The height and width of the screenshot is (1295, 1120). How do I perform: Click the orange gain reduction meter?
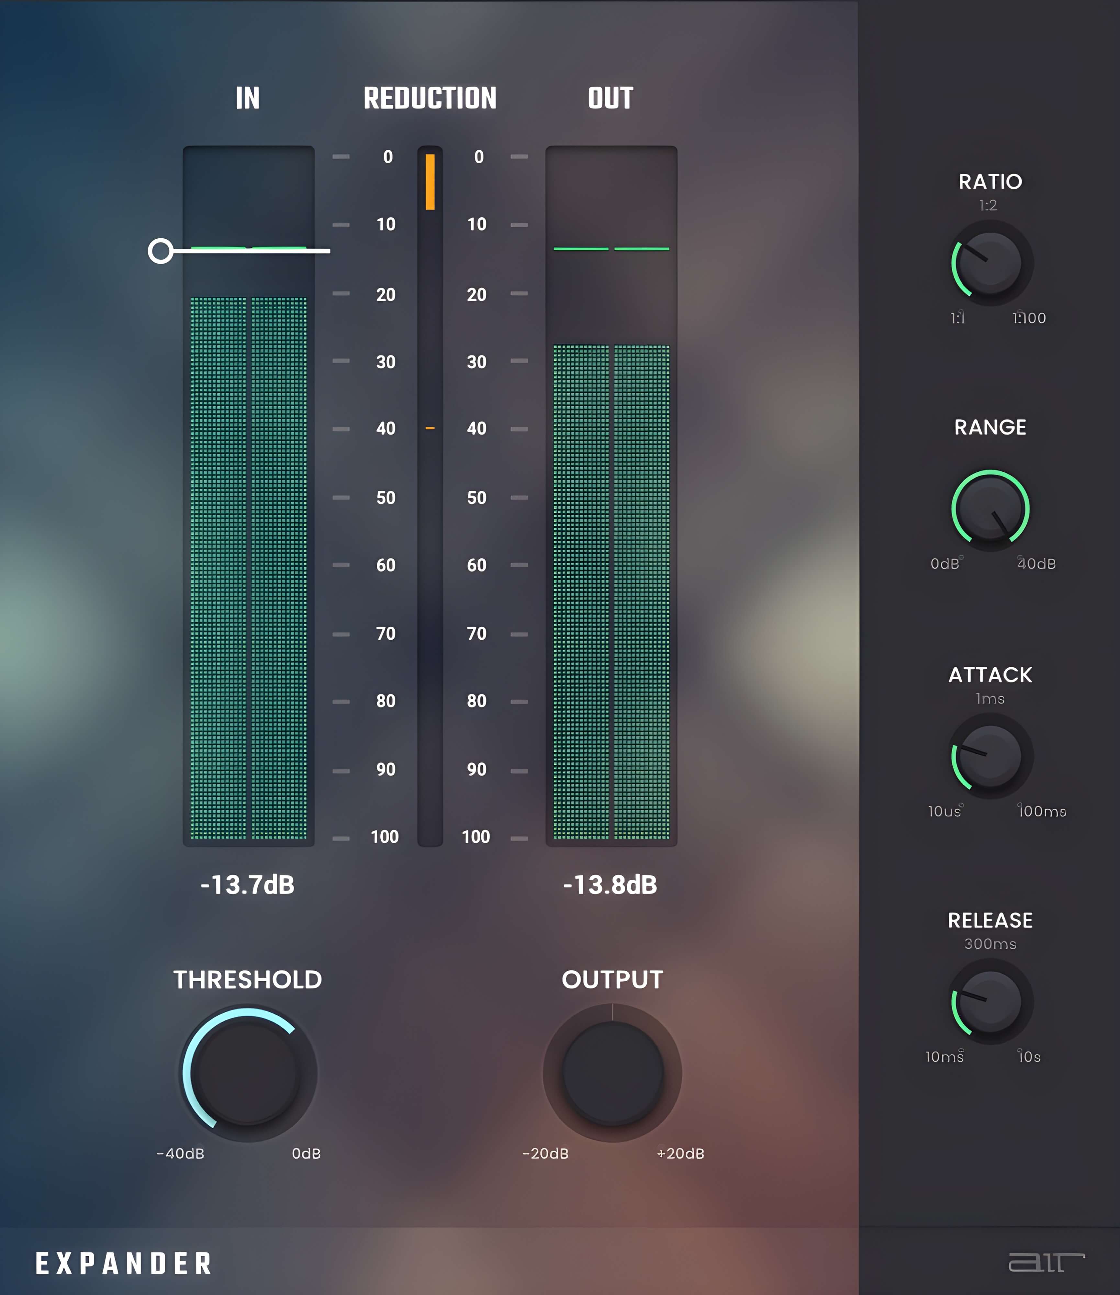click(x=430, y=182)
